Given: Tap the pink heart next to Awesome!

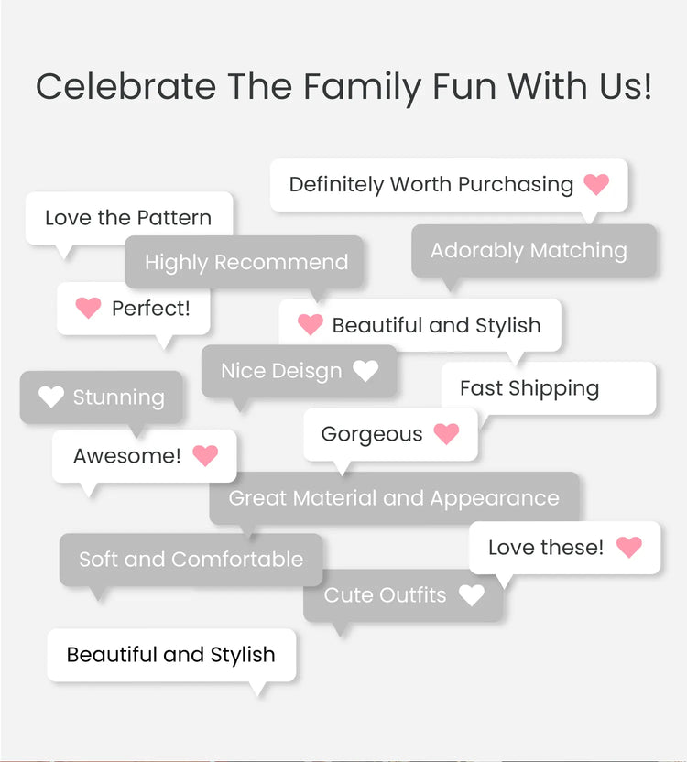Looking at the screenshot, I should point(205,455).
